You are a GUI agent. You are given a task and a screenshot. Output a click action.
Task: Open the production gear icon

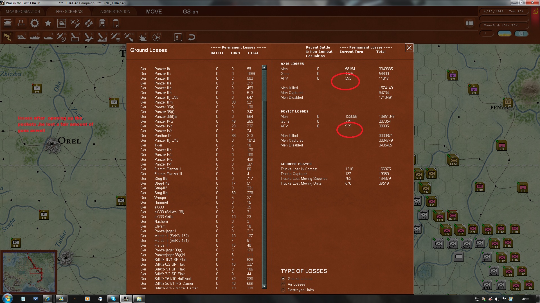coord(35,23)
